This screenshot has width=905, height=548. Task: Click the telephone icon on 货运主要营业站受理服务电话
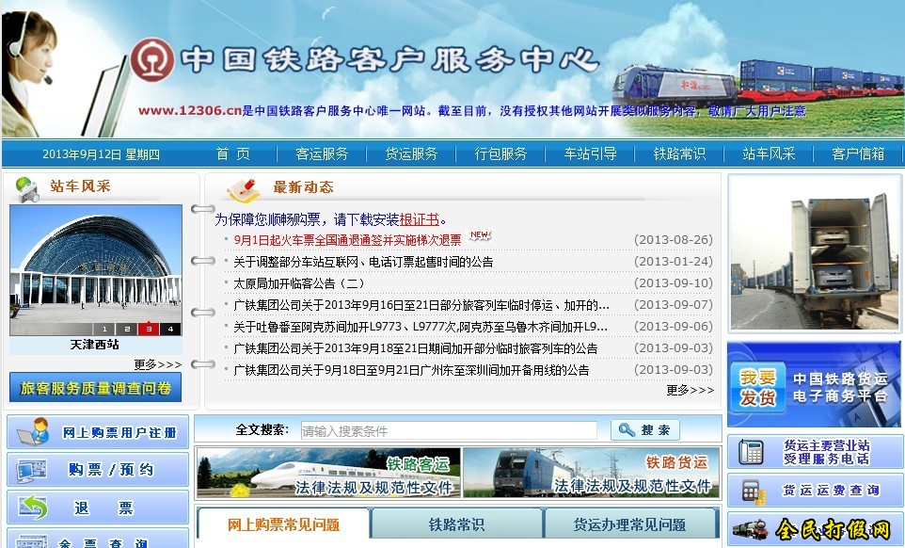751,452
